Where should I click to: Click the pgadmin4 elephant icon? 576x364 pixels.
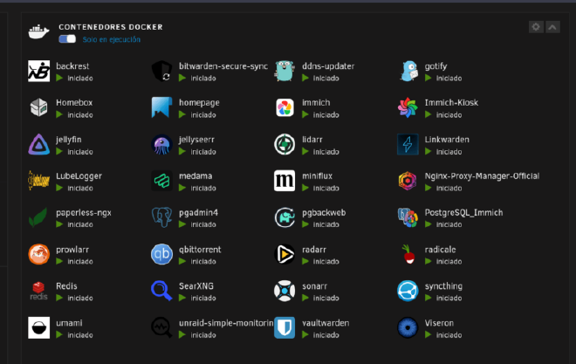click(162, 217)
